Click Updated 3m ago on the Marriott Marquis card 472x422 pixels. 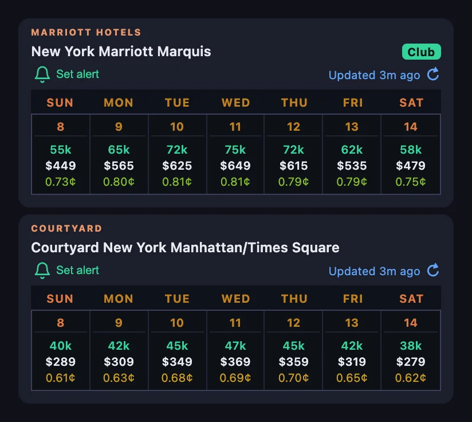(374, 75)
